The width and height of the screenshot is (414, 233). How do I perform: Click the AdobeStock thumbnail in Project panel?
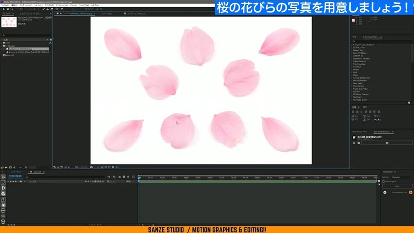click(9, 22)
